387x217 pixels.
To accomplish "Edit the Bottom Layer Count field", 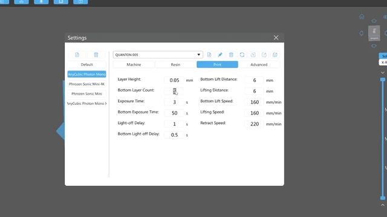I will click(174, 91).
